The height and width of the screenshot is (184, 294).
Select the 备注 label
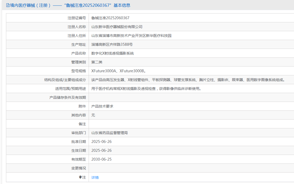coord(82,124)
